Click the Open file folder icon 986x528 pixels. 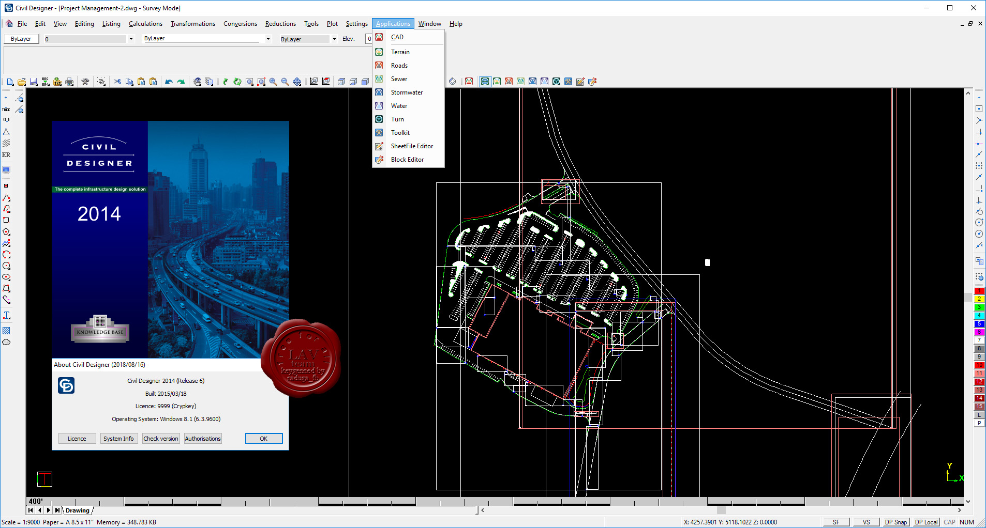tap(22, 82)
